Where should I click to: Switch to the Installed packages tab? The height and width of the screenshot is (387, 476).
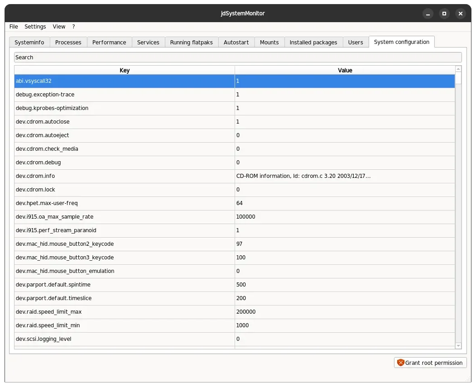pos(313,43)
